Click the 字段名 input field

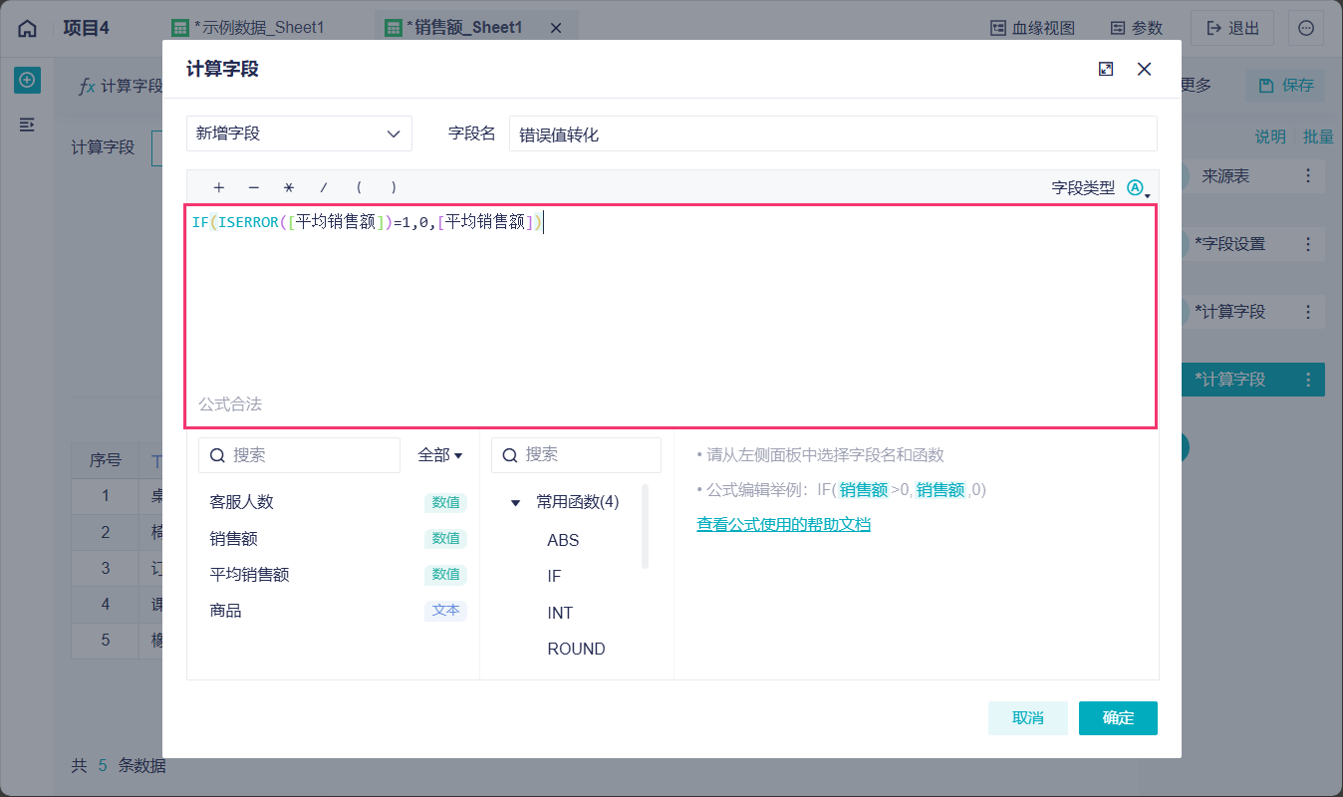(x=833, y=133)
